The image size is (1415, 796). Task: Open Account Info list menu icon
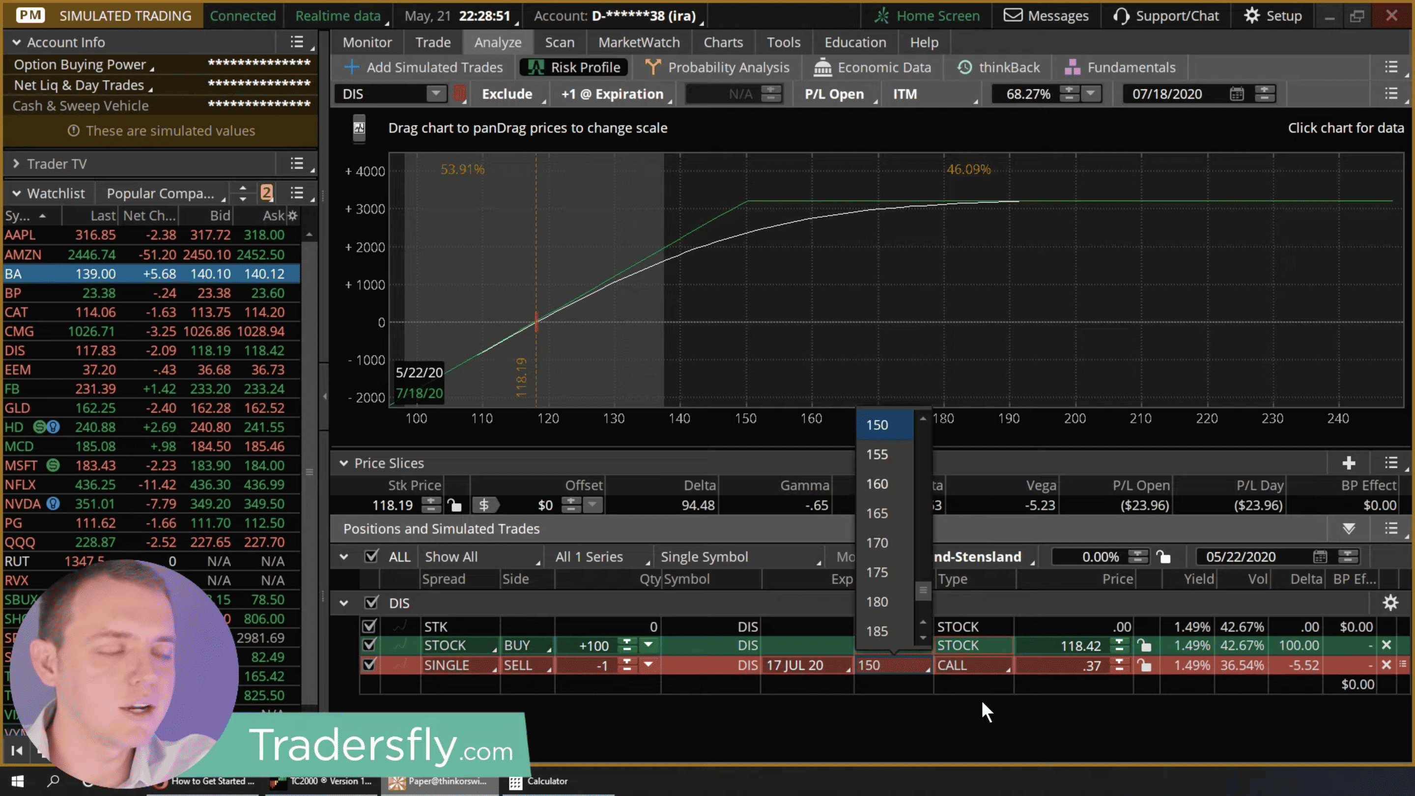(297, 42)
